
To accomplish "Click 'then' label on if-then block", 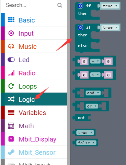I will 83,14.
